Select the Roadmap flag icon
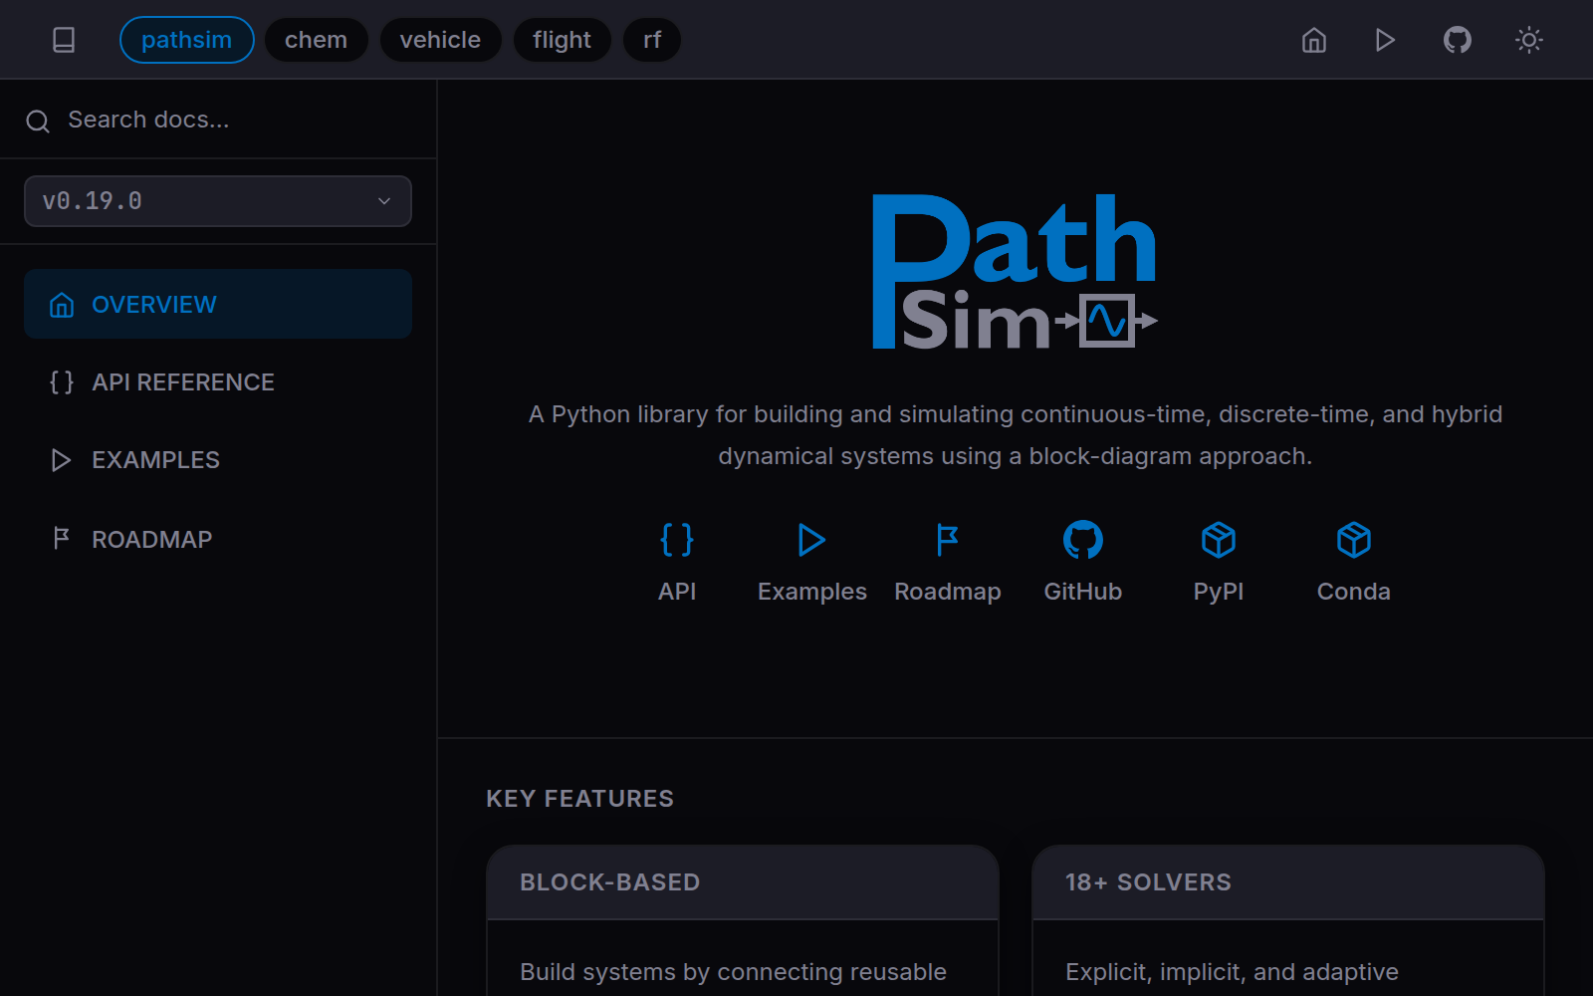Image resolution: width=1593 pixels, height=996 pixels. click(947, 540)
